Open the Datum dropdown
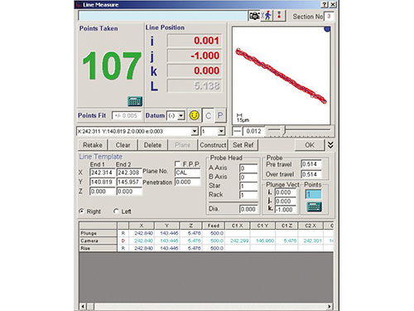Image resolution: width=414 pixels, height=311 pixels. tap(181, 115)
